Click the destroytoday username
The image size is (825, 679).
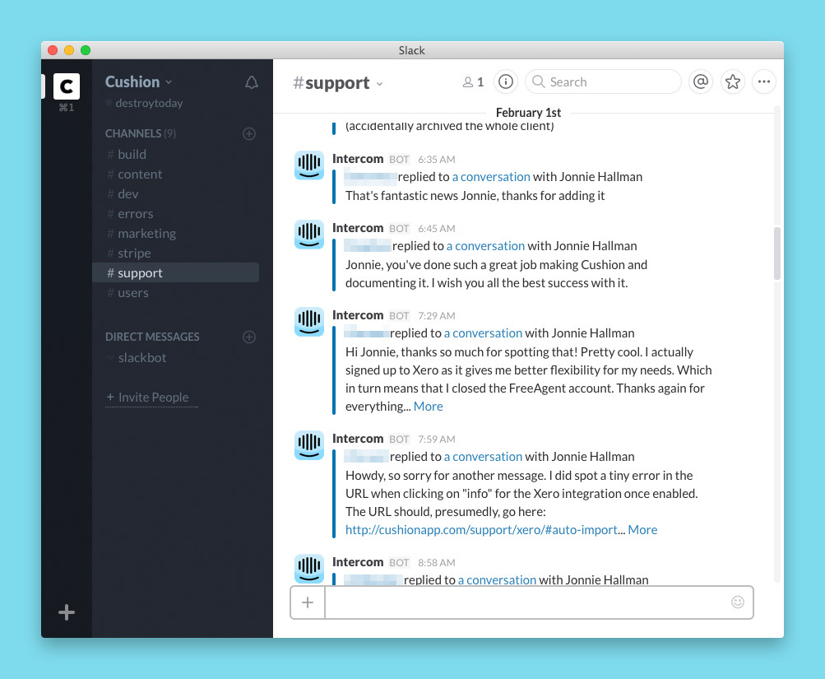pyautogui.click(x=149, y=103)
